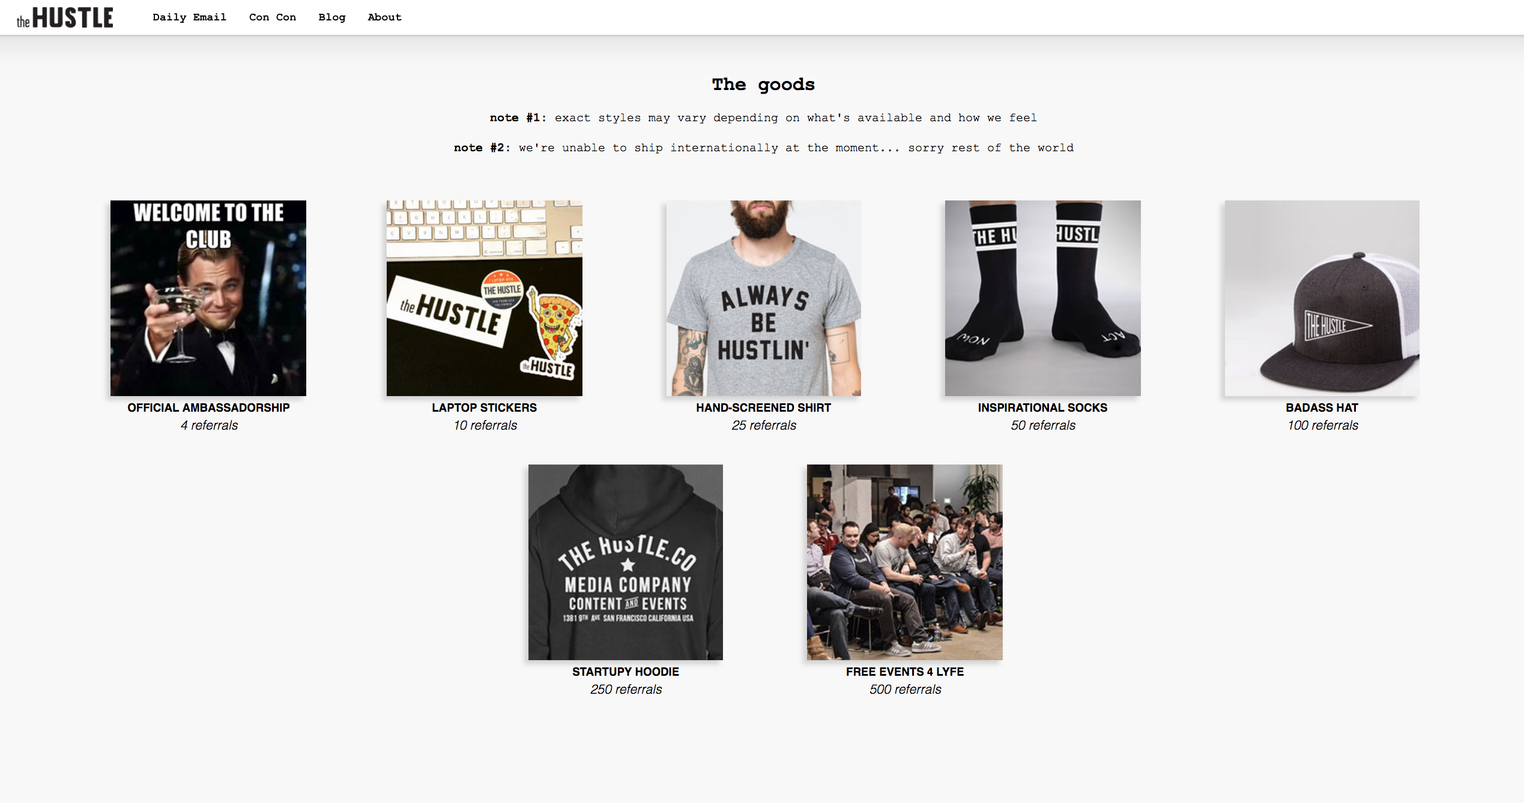Select the Inspirational Socks title
Screen dimensions: 1524x803
tap(1043, 408)
